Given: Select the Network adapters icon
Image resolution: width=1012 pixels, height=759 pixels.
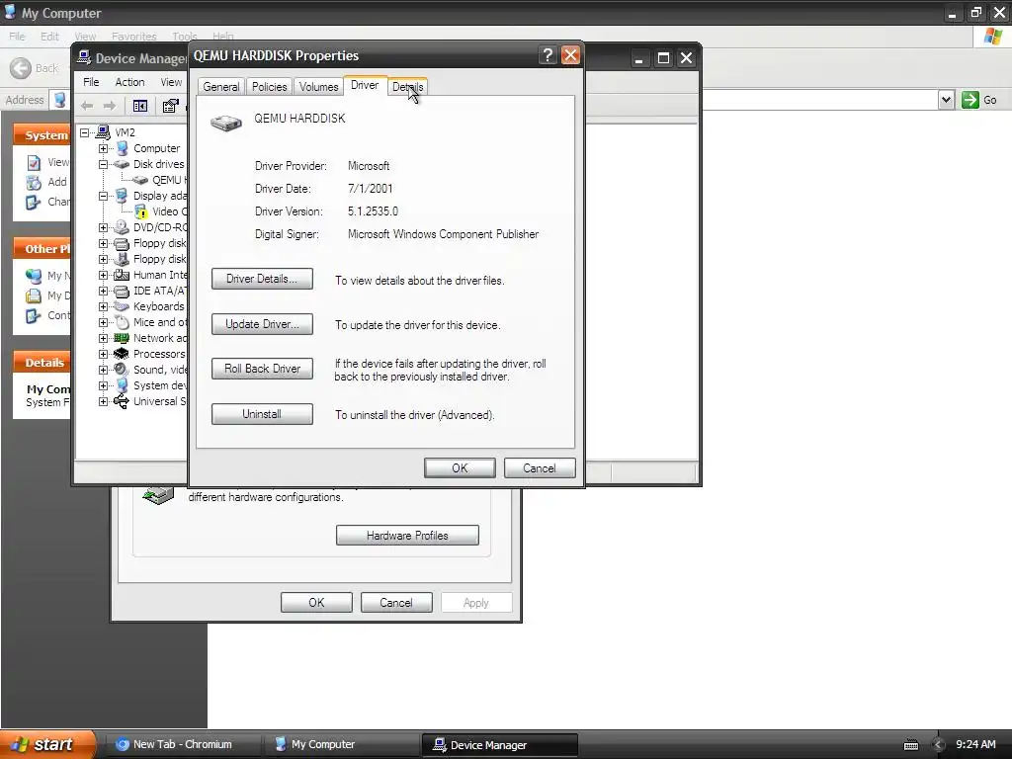Looking at the screenshot, I should click(122, 338).
